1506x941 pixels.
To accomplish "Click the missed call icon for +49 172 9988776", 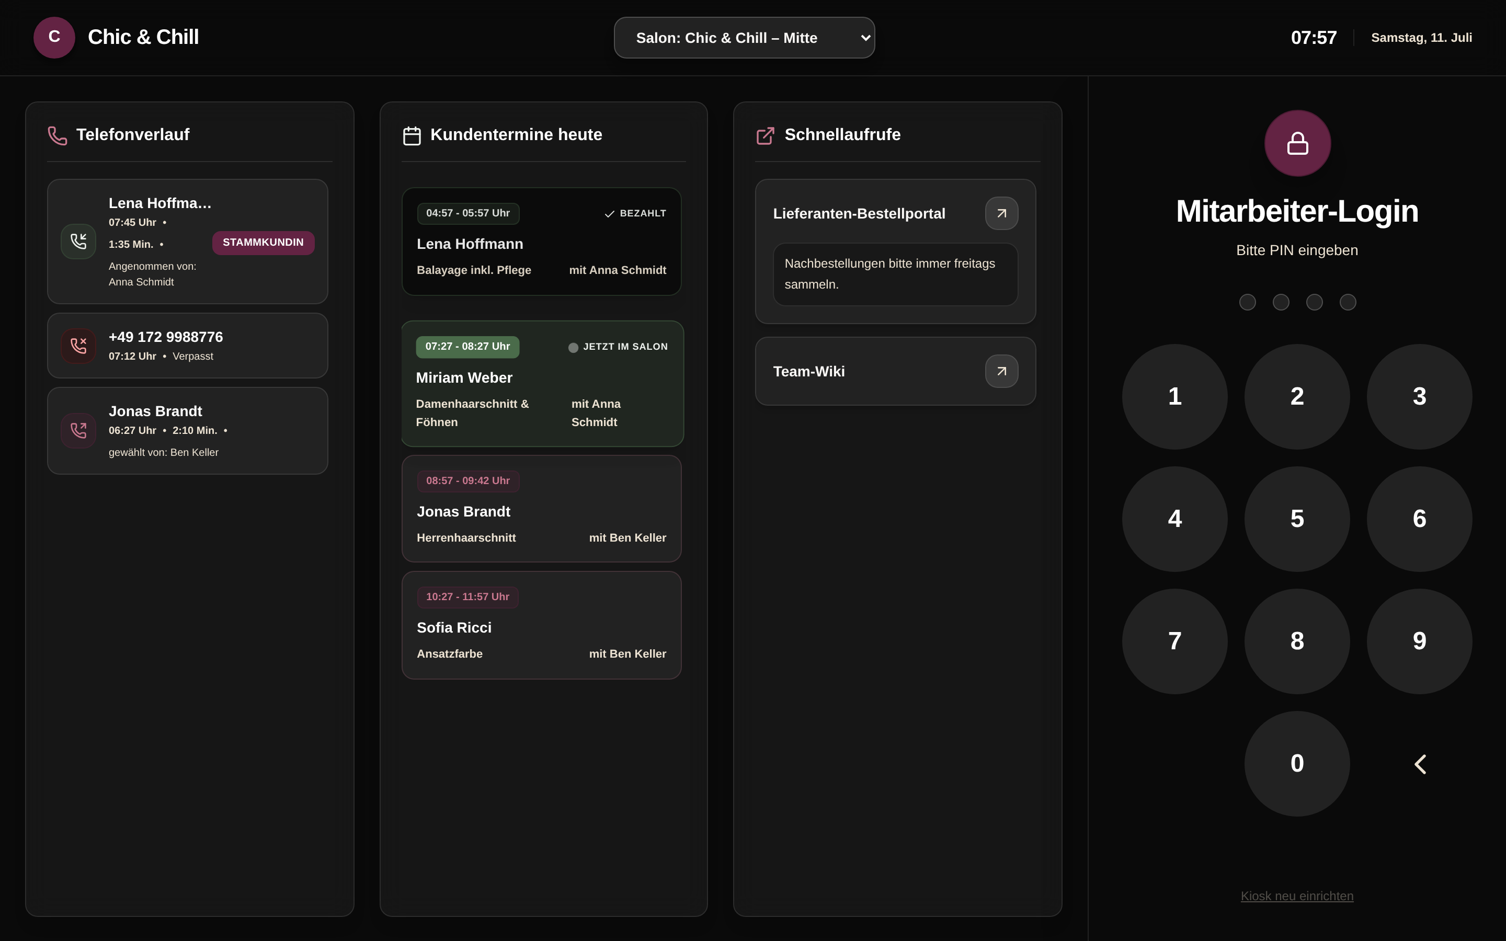I will tap(78, 346).
